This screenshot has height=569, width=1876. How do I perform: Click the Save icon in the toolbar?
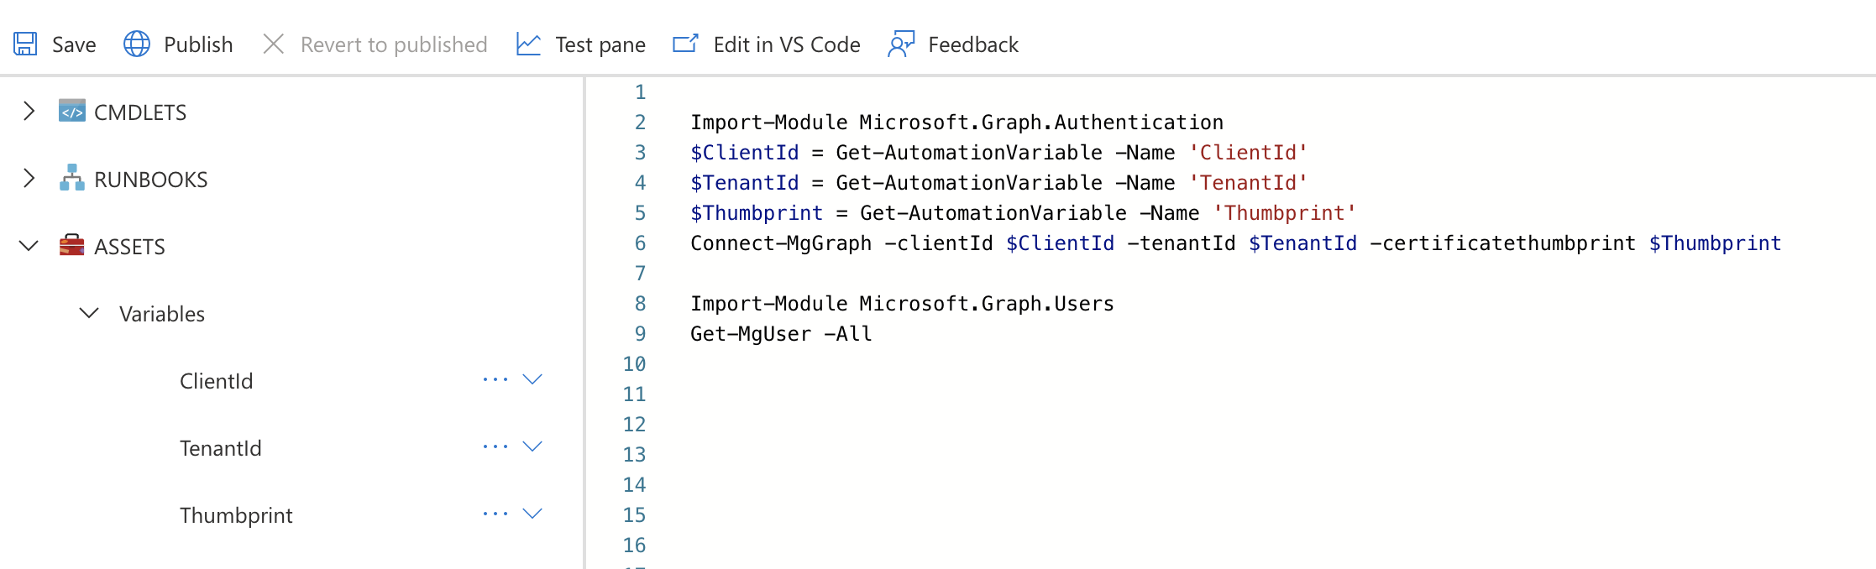click(24, 44)
